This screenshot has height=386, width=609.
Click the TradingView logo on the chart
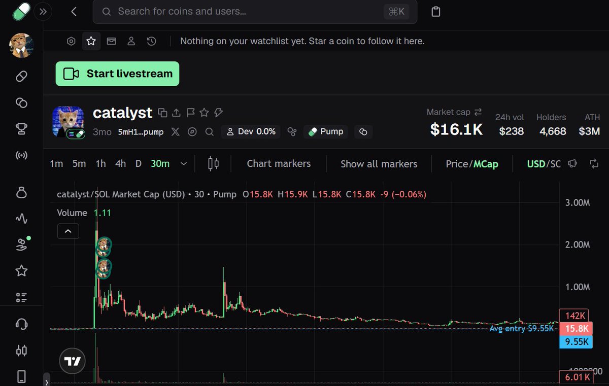(x=73, y=361)
